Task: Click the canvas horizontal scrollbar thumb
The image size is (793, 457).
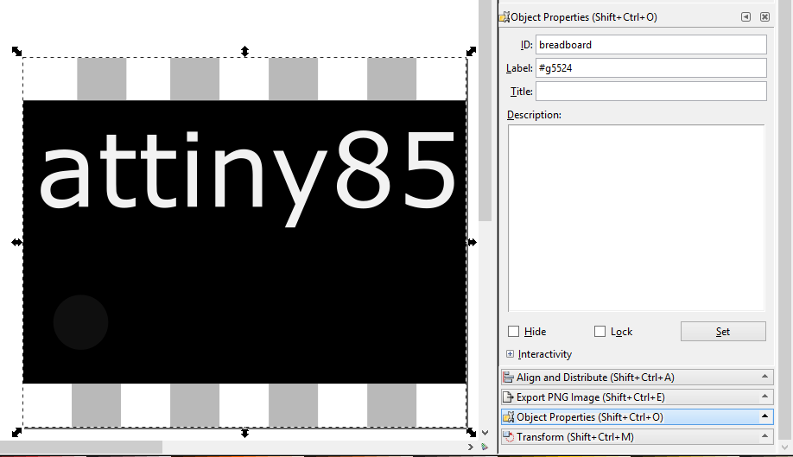Action: 81,447
